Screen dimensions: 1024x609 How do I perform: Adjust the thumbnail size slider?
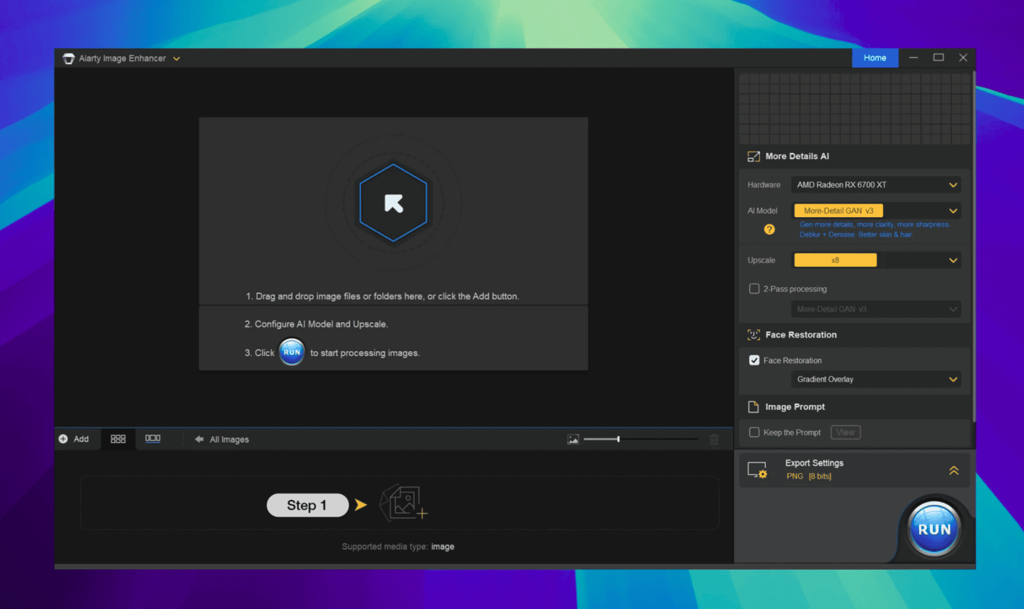640,439
